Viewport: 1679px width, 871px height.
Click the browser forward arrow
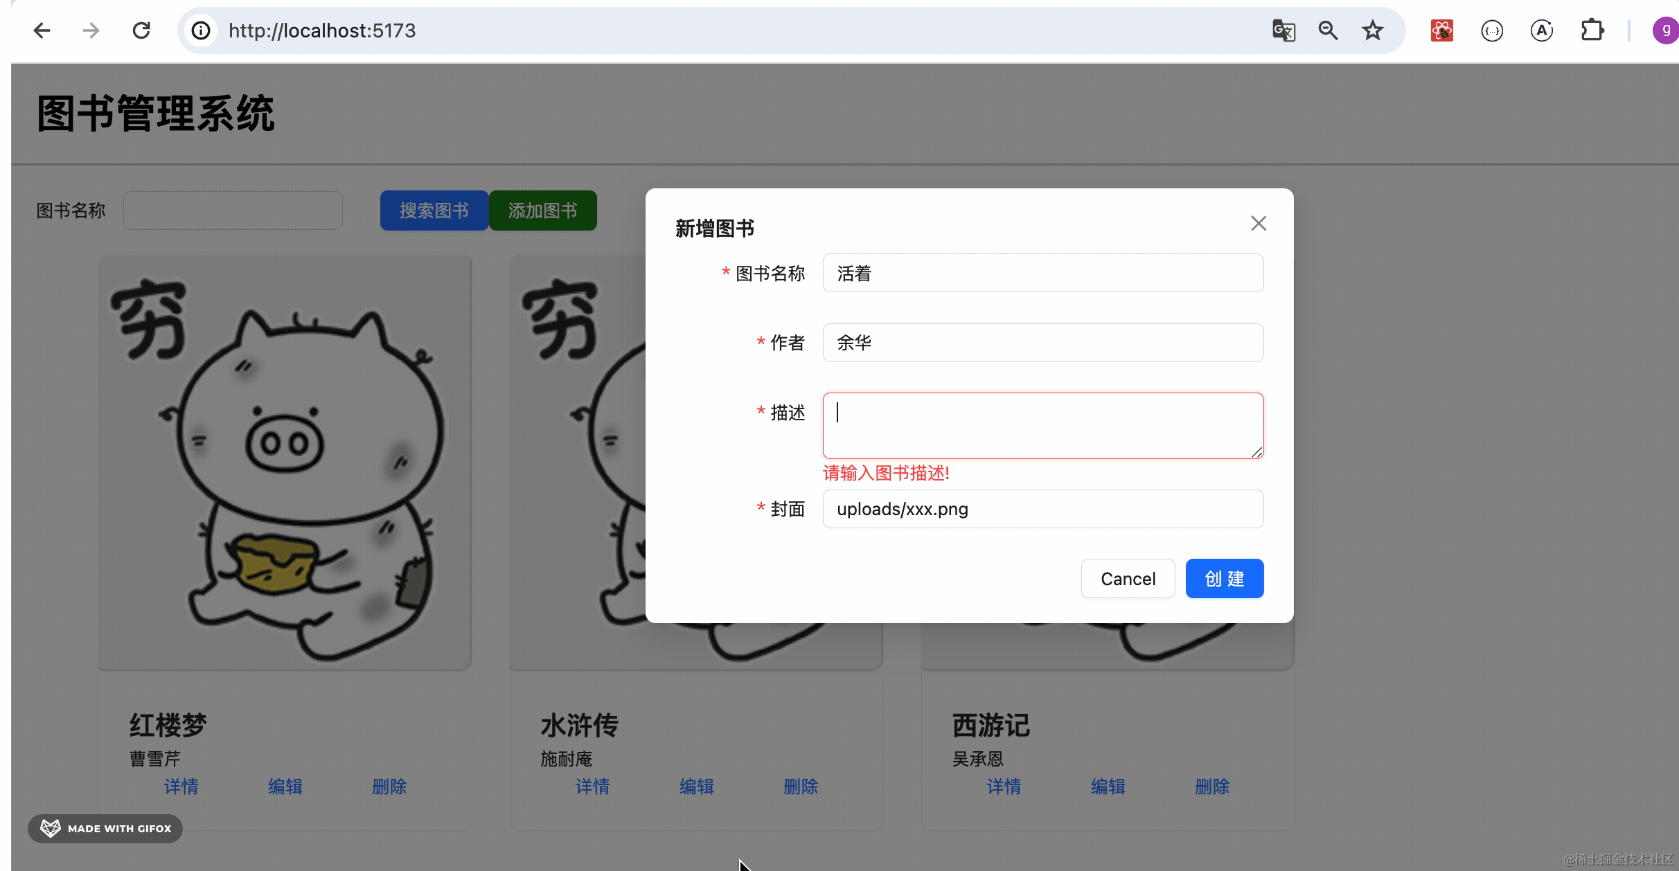tap(91, 30)
